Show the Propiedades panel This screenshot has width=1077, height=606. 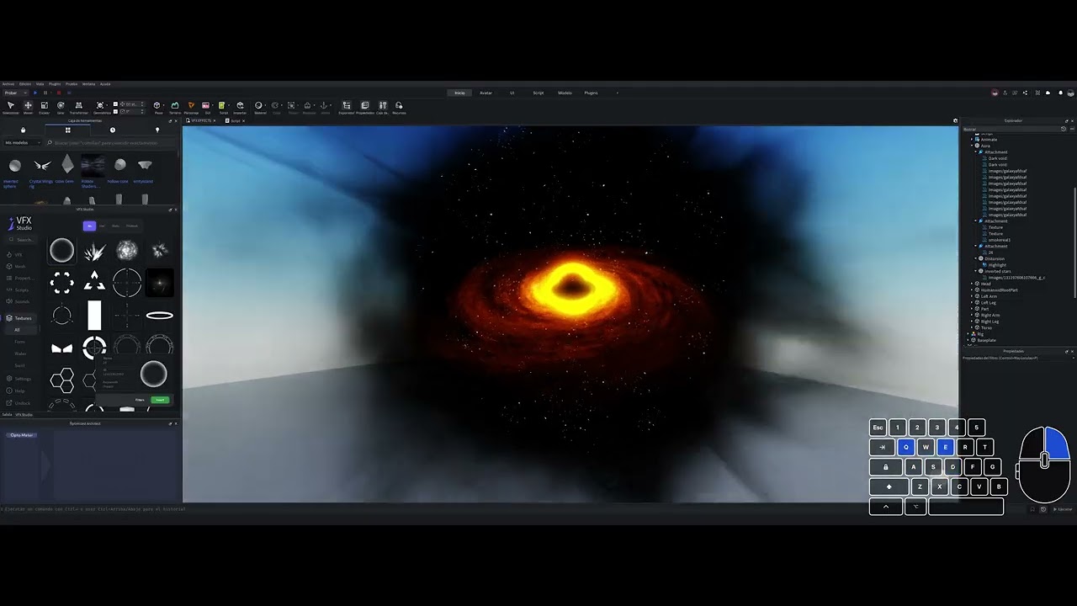pos(365,108)
